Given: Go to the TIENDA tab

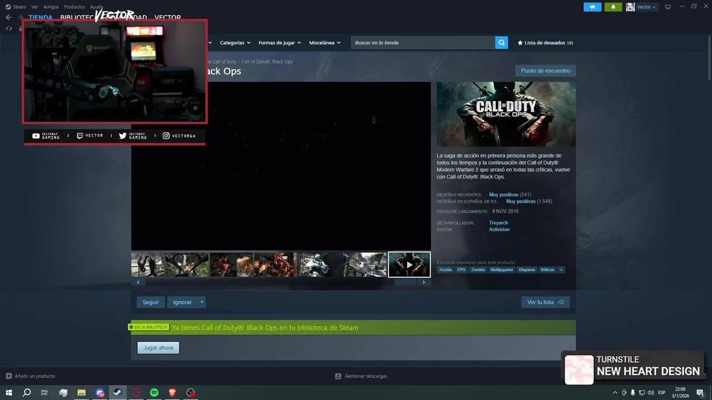Looking at the screenshot, I should 41,17.
